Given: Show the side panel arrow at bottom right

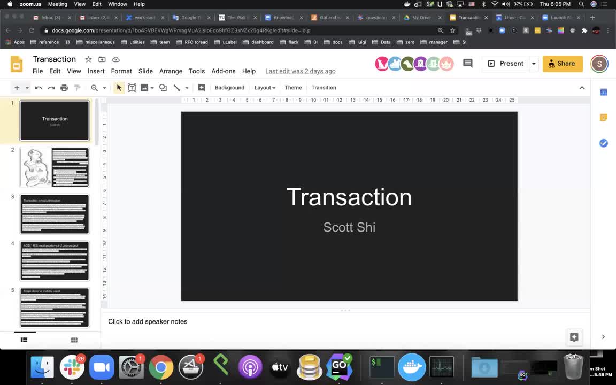Looking at the screenshot, I should point(603,337).
